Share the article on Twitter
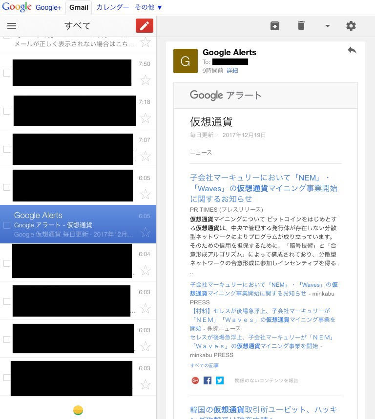The width and height of the screenshot is (375, 419). click(x=220, y=380)
